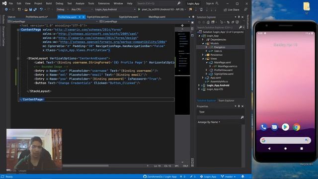The height and width of the screenshot is (179, 318).
Task: Click the Save All icon
Action: click(35, 9)
